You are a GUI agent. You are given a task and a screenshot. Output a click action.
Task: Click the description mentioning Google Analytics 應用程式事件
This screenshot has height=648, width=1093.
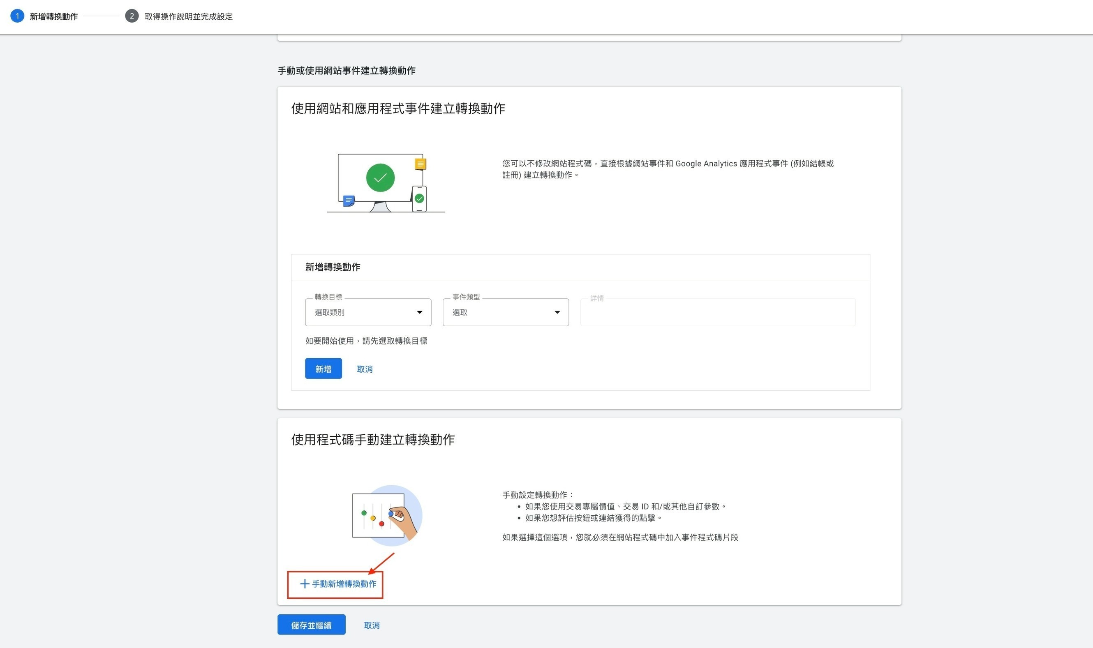point(668,169)
